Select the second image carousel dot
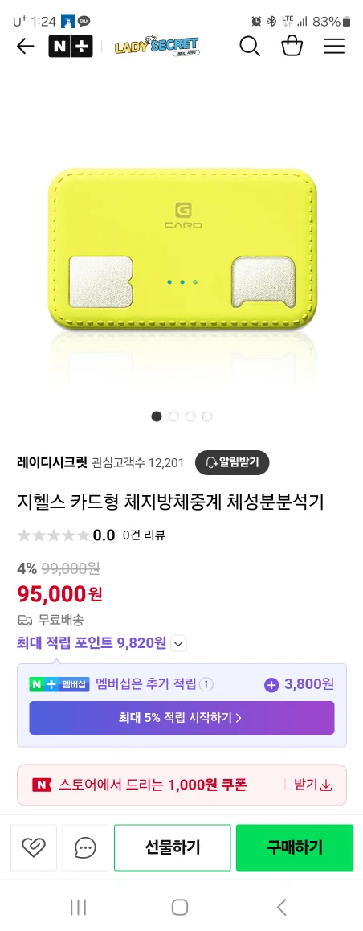363x931 pixels. [173, 416]
